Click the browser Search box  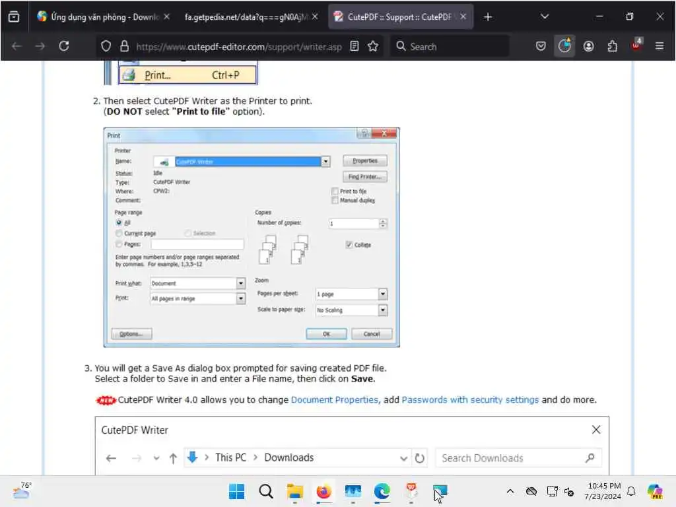point(450,46)
